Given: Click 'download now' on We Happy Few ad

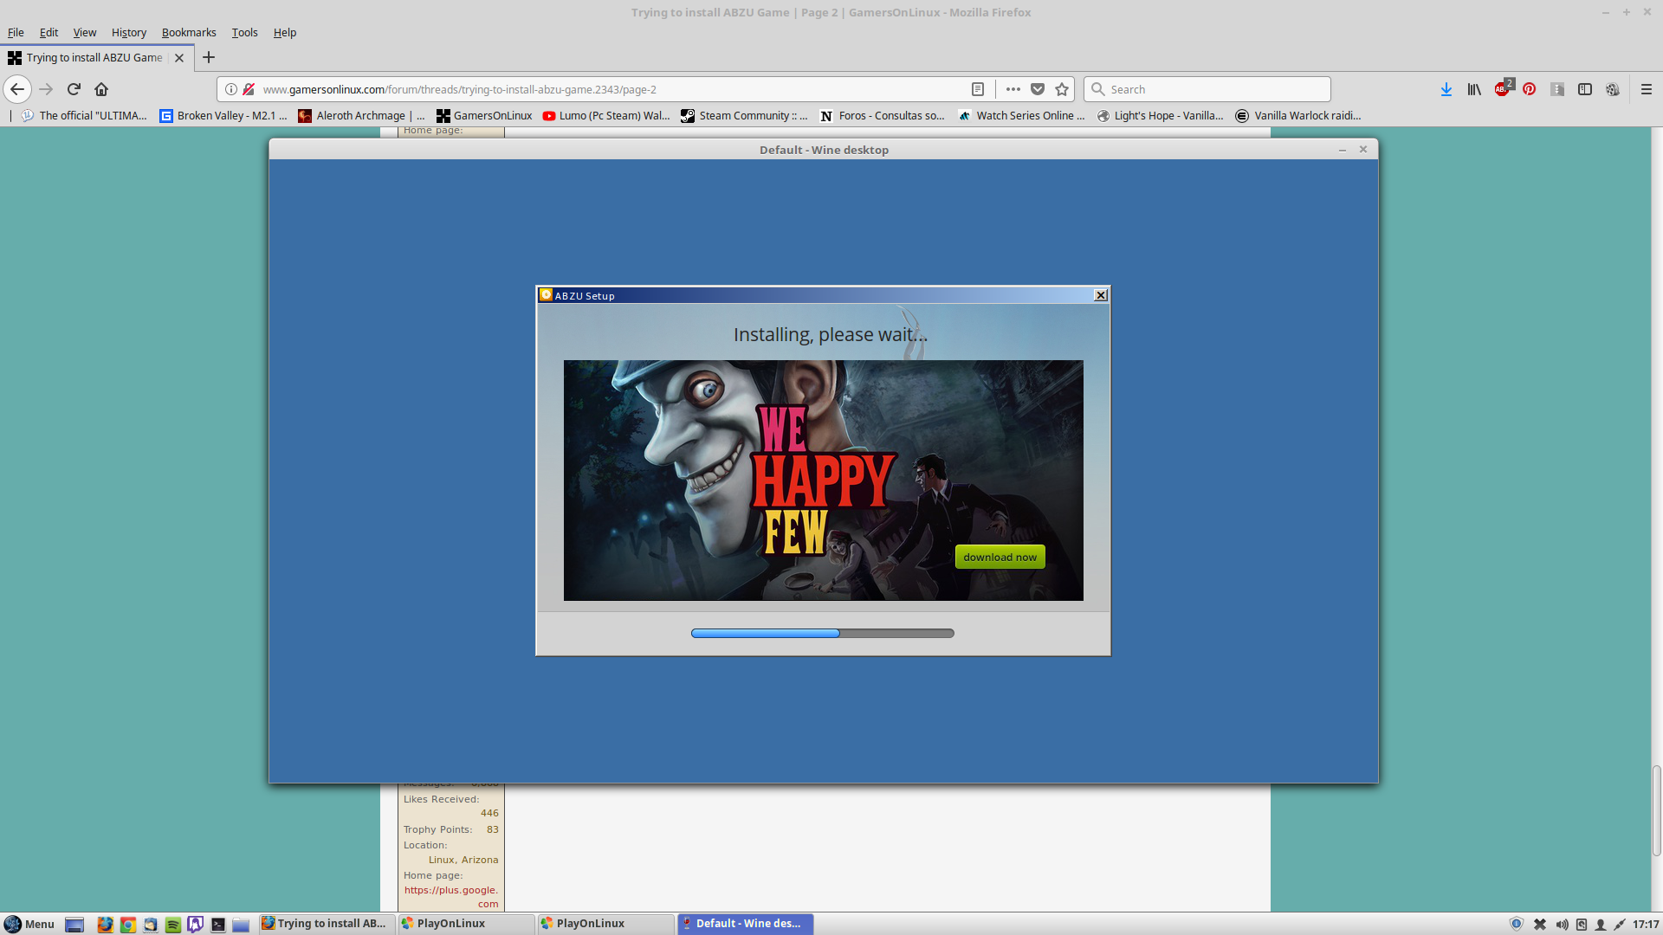Looking at the screenshot, I should (x=1000, y=557).
